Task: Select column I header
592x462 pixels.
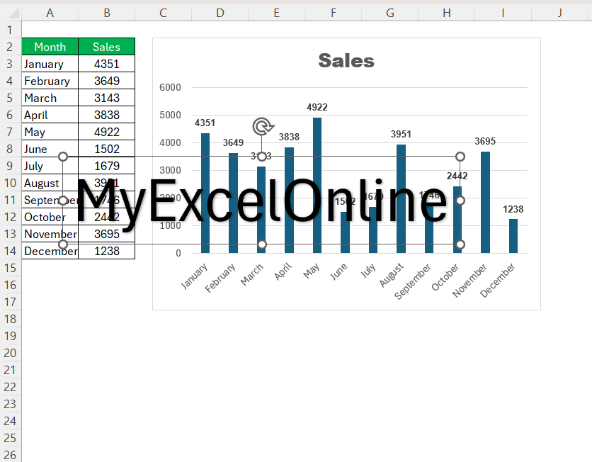Action: (503, 13)
